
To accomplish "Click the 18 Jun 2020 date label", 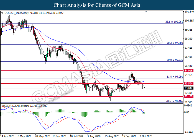I will 60,136.
